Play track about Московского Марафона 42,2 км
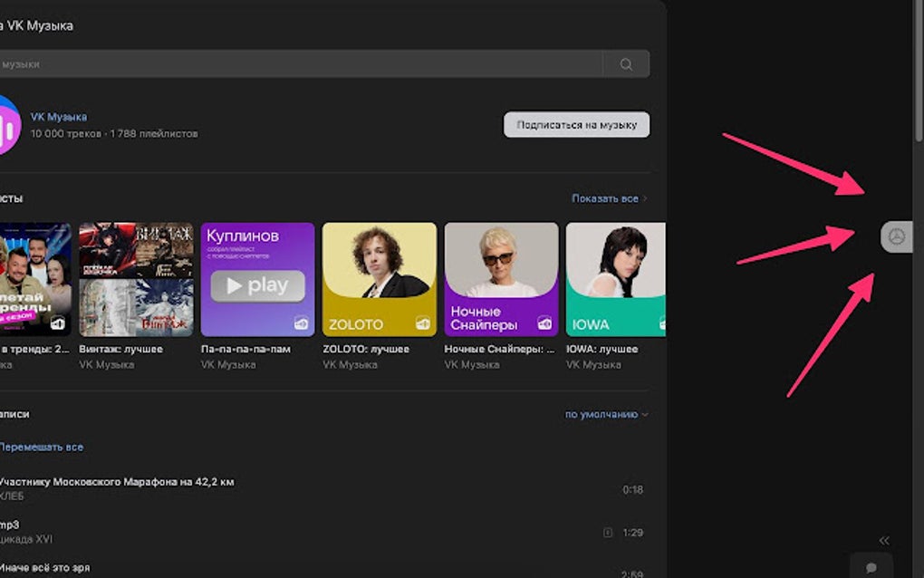This screenshot has height=578, width=924. [x=118, y=482]
